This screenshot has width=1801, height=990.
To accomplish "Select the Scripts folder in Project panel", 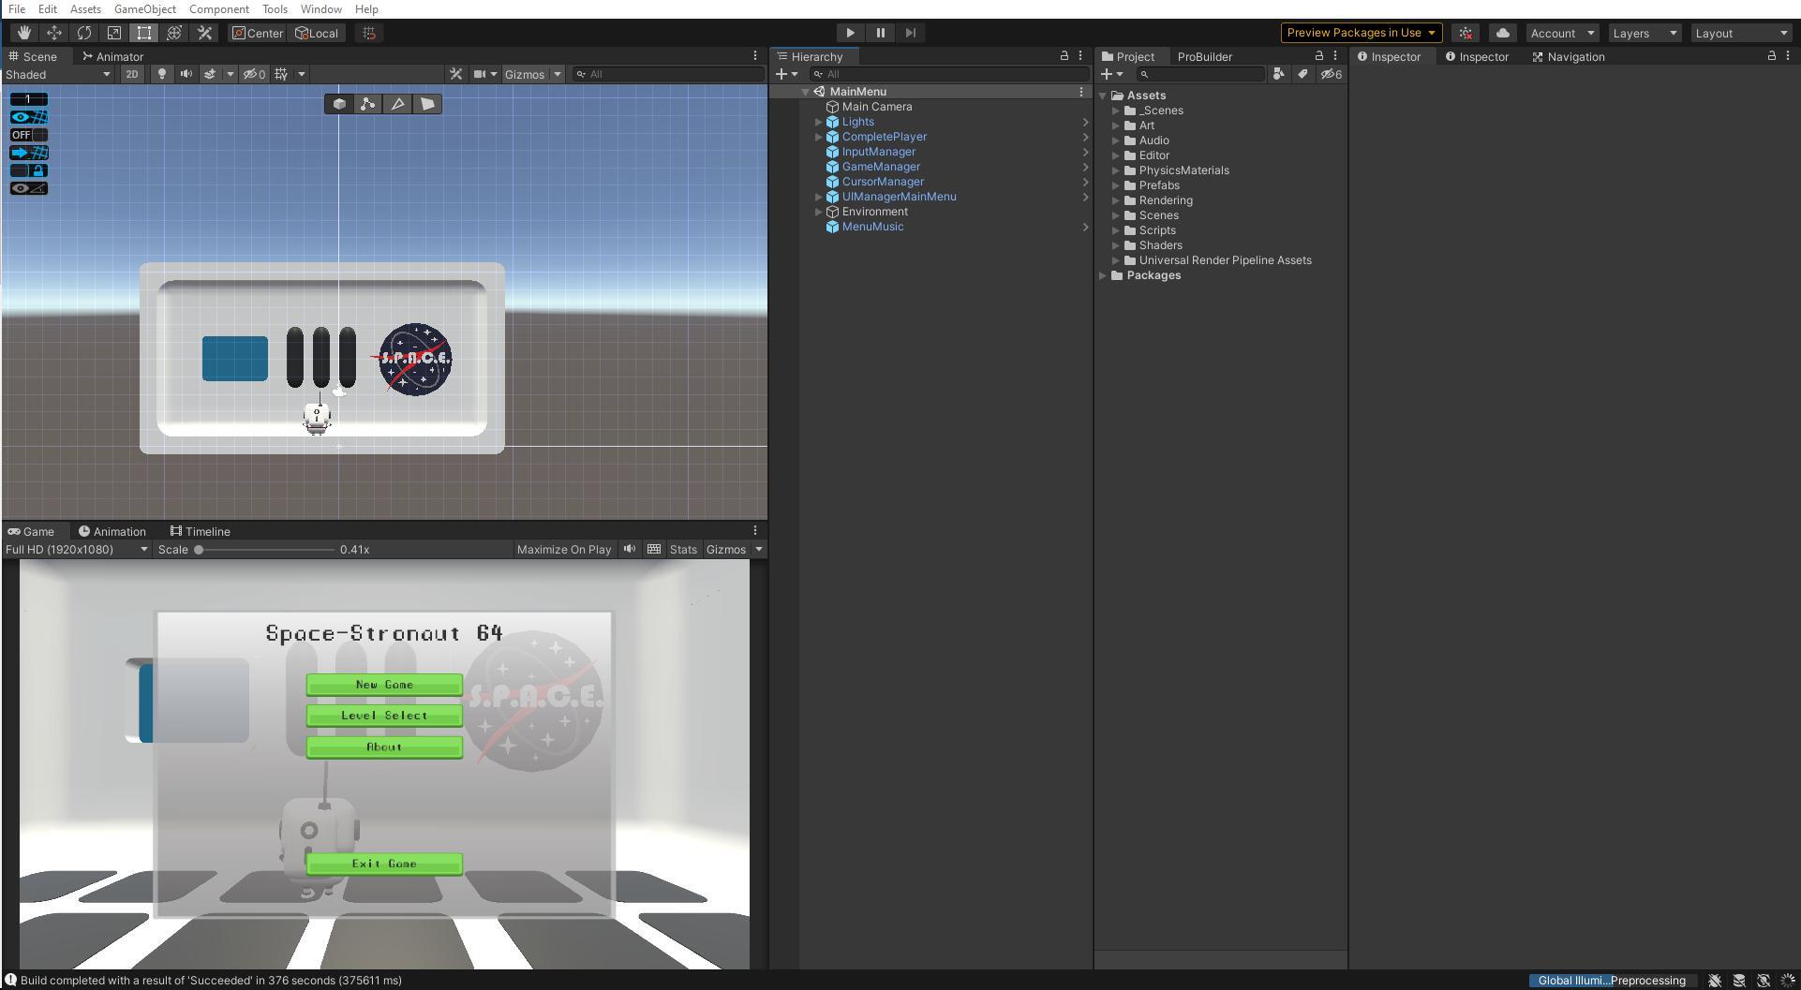I will [x=1158, y=229].
